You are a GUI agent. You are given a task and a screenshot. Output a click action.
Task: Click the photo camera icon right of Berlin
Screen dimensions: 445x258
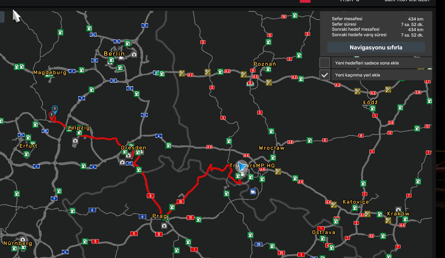(134, 55)
